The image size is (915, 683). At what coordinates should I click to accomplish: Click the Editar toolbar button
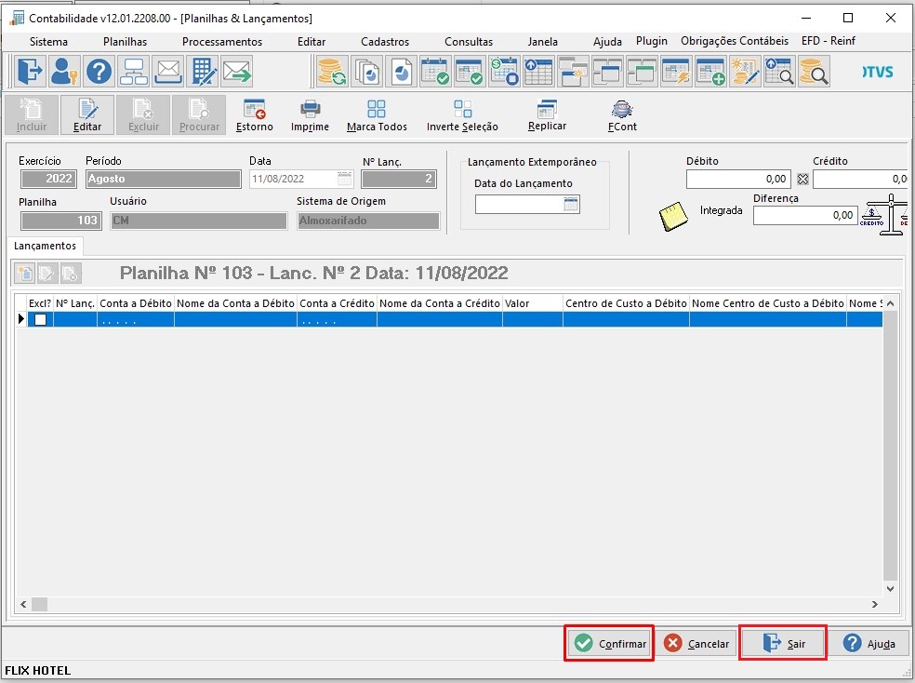pos(87,115)
